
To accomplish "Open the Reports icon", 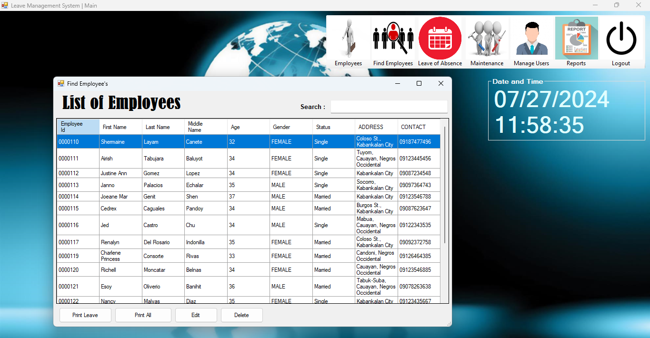I will click(576, 38).
